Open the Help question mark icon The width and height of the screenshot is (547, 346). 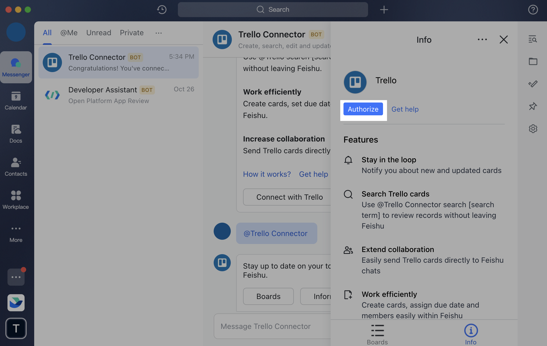point(533,9)
